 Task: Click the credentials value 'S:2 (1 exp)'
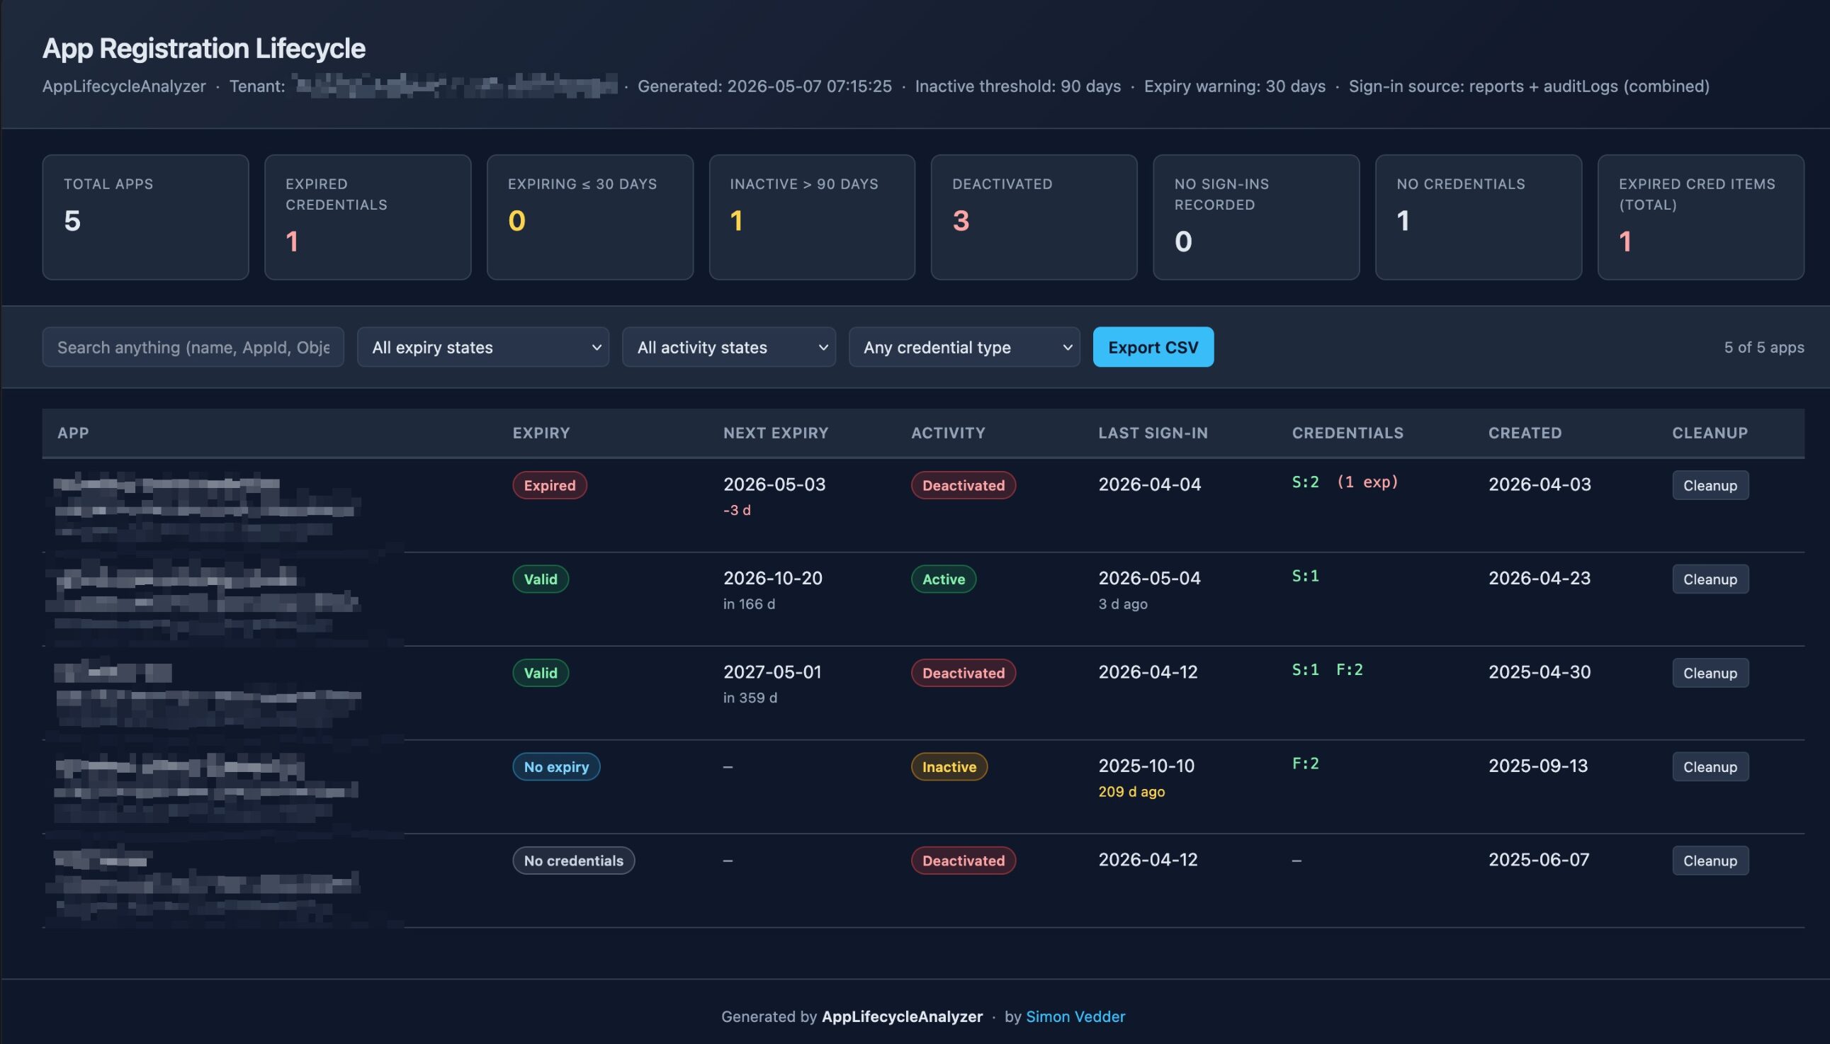1345,482
